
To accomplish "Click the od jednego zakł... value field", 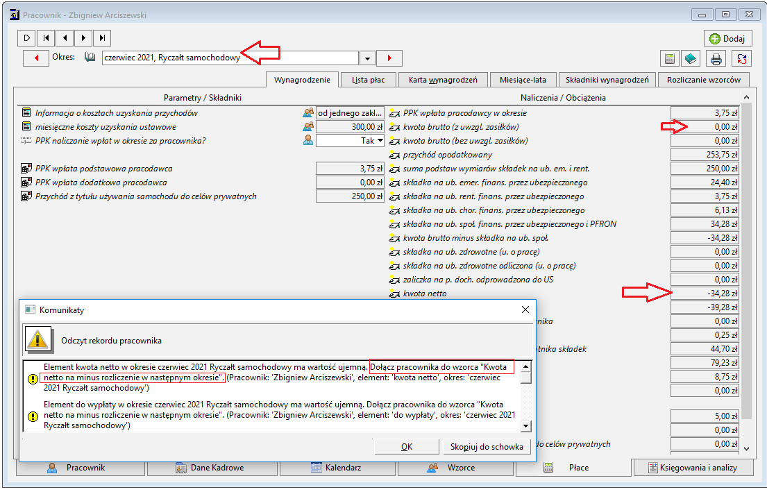I will click(350, 113).
